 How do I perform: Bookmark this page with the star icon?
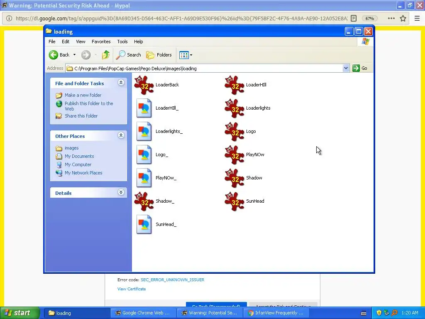pyautogui.click(x=403, y=18)
